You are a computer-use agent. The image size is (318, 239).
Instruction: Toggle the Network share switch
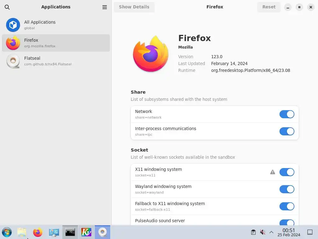coord(287,114)
